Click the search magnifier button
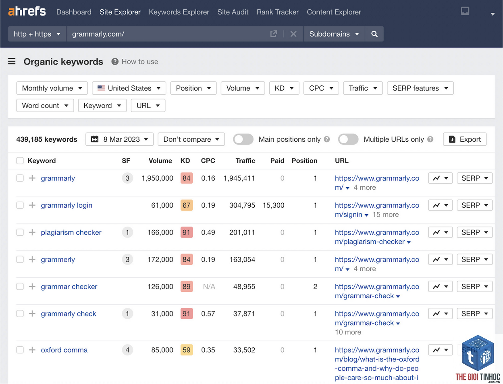The height and width of the screenshot is (384, 503). (x=374, y=34)
